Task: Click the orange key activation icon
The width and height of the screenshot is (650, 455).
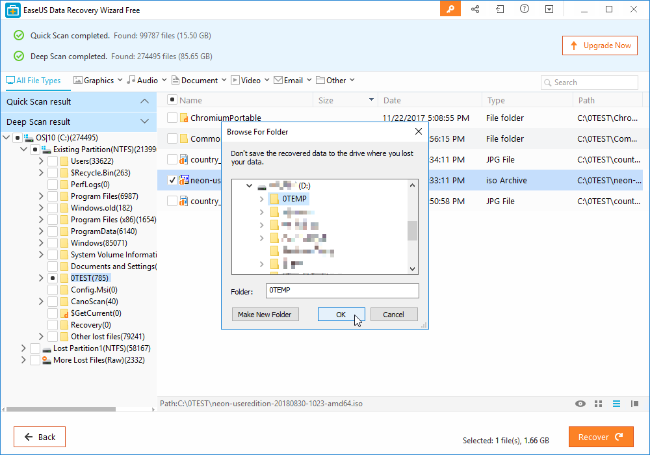Action: 450,9
